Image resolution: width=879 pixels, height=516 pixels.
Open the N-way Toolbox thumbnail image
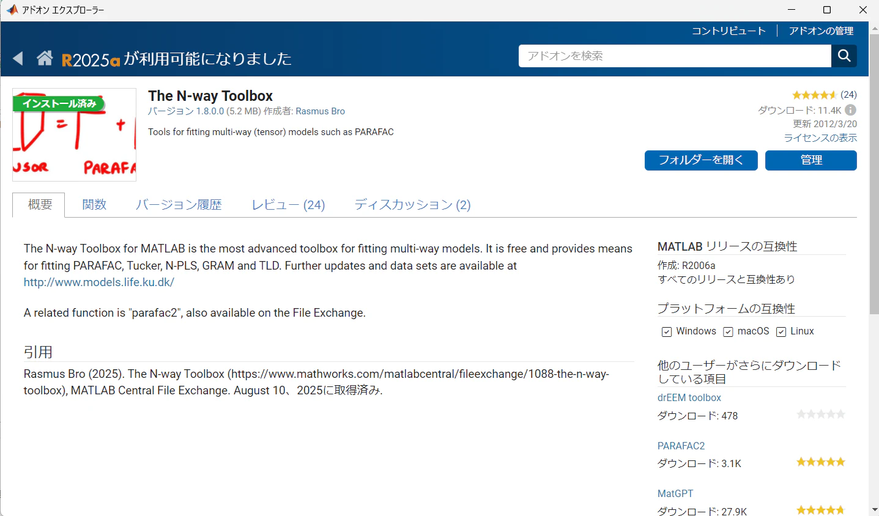point(74,135)
